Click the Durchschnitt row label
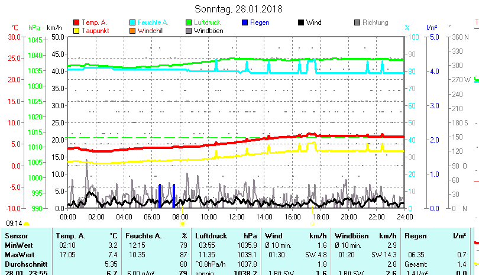The image size is (479, 275). pos(24,264)
